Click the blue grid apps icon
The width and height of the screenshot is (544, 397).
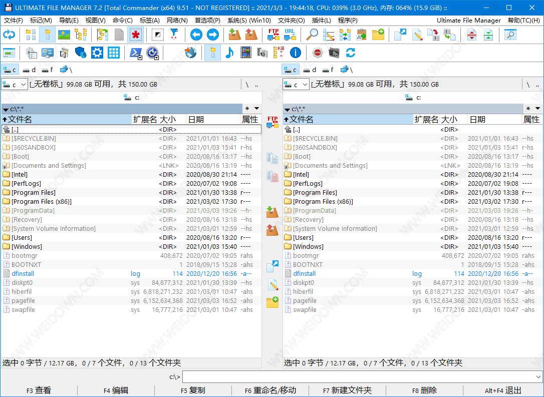pyautogui.click(x=113, y=53)
